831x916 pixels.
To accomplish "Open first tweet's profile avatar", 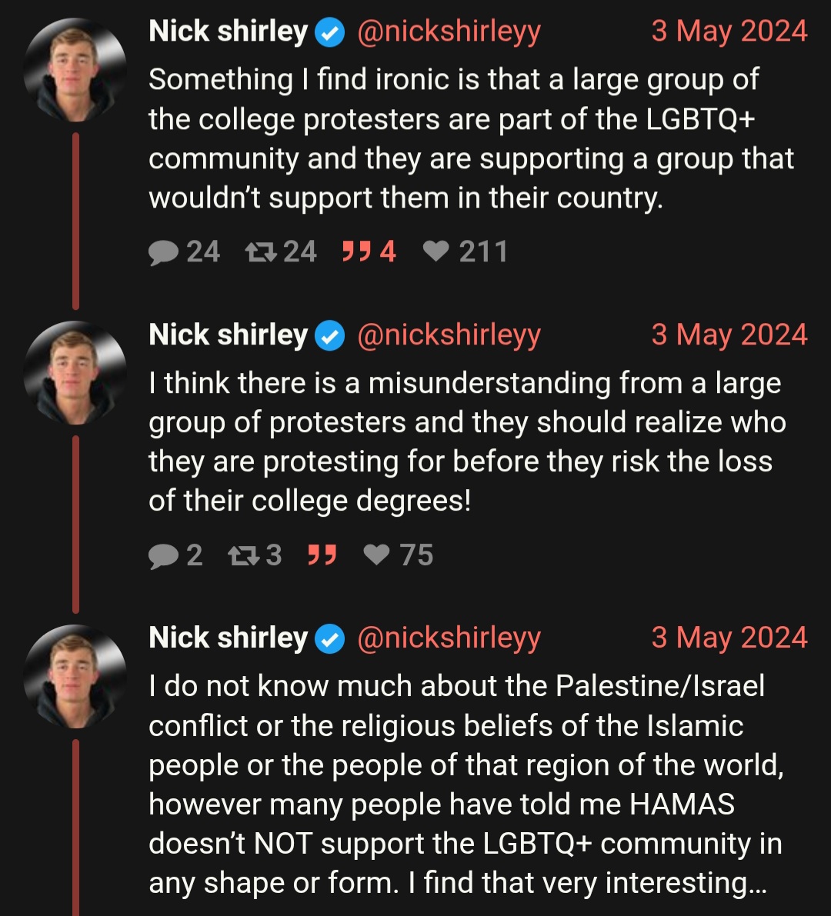I will click(75, 70).
